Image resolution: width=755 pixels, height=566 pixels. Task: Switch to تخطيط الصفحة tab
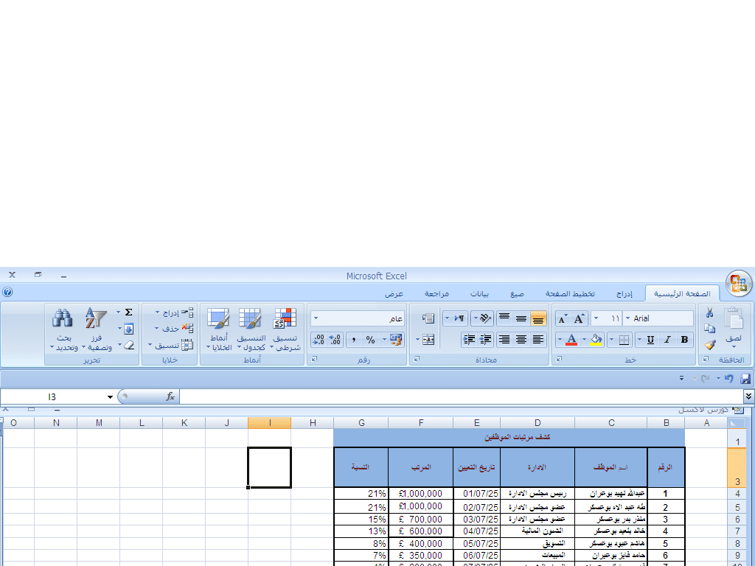click(x=570, y=293)
